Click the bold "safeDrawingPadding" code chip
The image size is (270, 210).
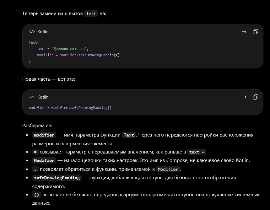click(57, 178)
